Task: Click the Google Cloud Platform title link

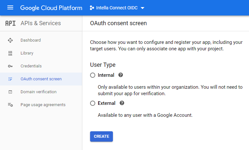Action: (x=51, y=8)
